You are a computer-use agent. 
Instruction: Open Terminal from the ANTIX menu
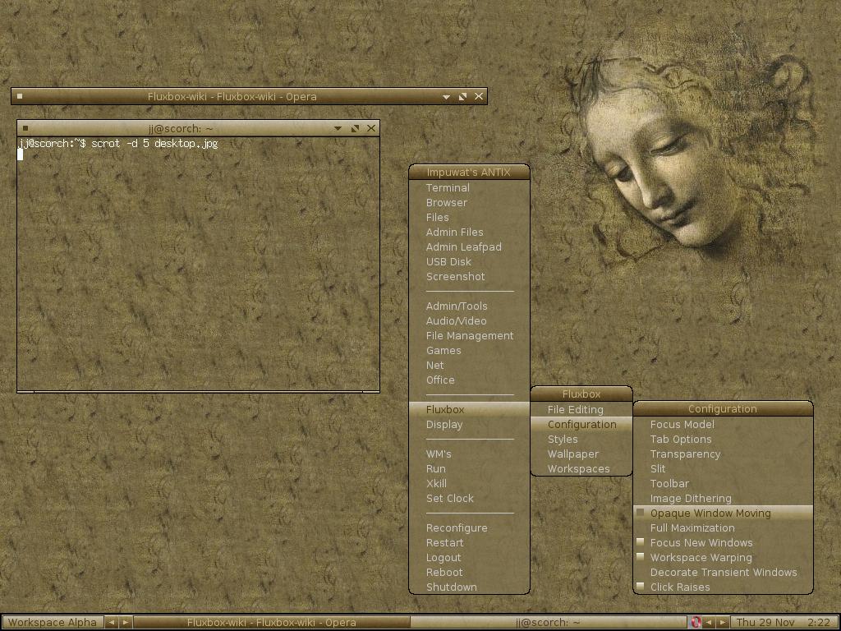(469, 188)
